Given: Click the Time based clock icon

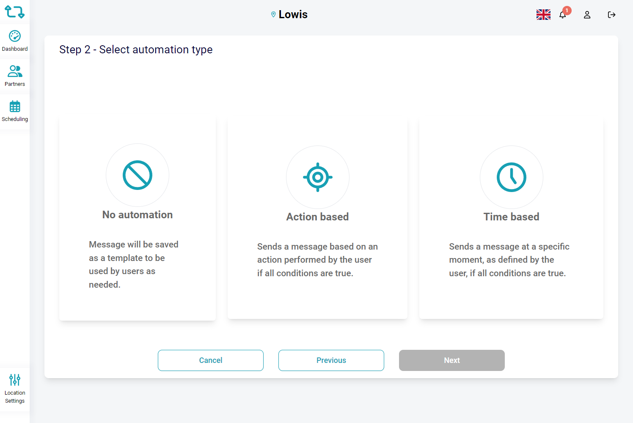Looking at the screenshot, I should [x=512, y=177].
